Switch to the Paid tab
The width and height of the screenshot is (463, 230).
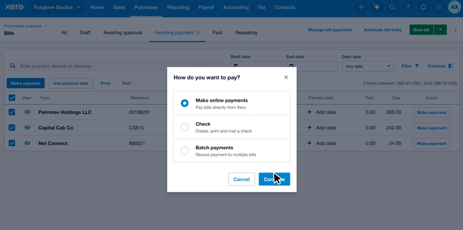click(217, 33)
